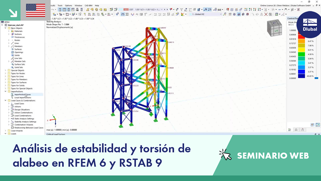Expand the Special Objects folder
This screenshot has height=181, width=321.
coord(5,70)
